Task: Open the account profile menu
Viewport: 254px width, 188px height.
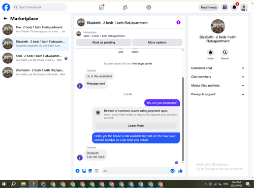Action: click(244, 7)
